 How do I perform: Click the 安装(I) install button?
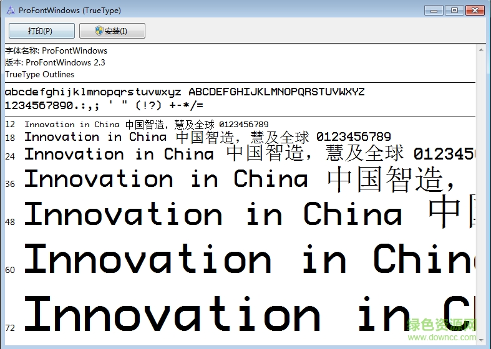point(112,31)
